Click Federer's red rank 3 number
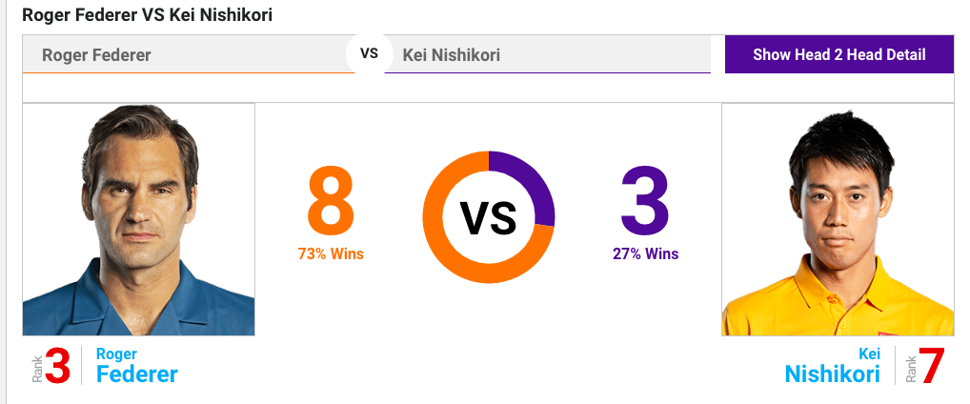This screenshot has width=970, height=404. pyautogui.click(x=57, y=366)
